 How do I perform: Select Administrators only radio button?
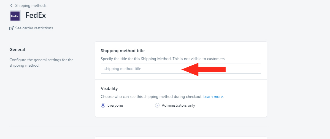click(157, 105)
